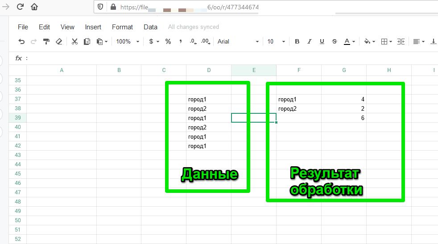This screenshot has width=438, height=244.
Task: Select column B header
Action: 119,70
